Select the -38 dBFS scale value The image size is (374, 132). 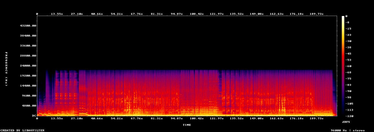click(x=349, y=47)
